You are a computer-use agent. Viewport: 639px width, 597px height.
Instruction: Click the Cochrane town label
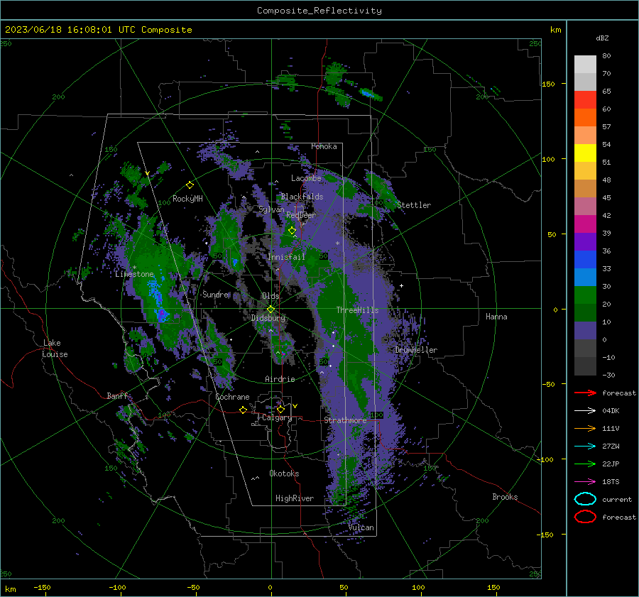pos(232,397)
